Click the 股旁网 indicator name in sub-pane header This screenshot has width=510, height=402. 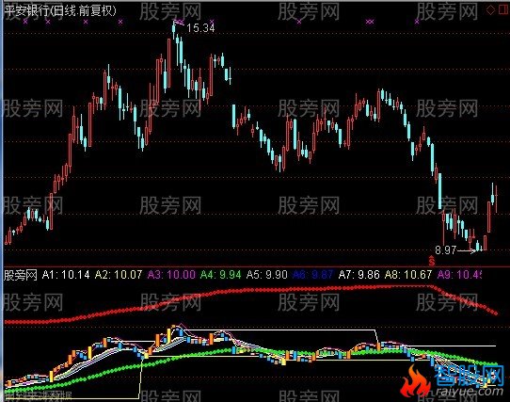point(21,275)
